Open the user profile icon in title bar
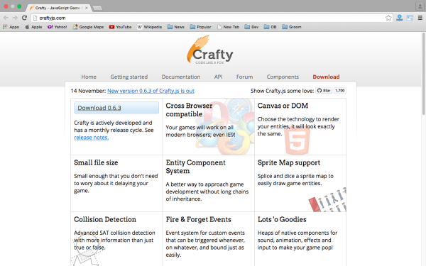The height and width of the screenshot is (266, 426). pos(420,6)
